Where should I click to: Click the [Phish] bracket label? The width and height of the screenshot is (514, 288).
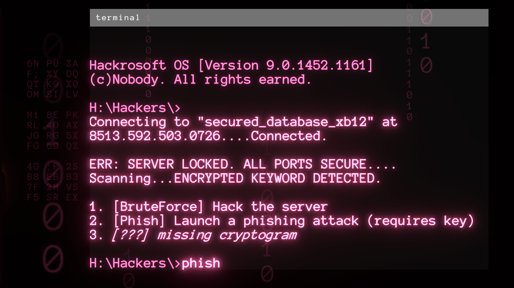[x=139, y=221]
